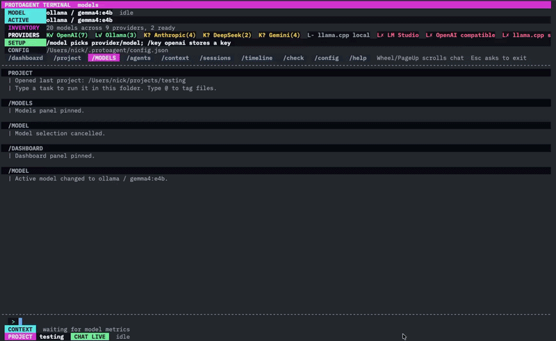Click 'Type a task to run it' message line

(x=115, y=88)
